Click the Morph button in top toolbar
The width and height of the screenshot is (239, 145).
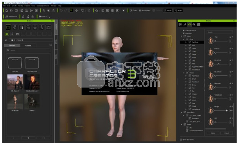tap(178, 11)
